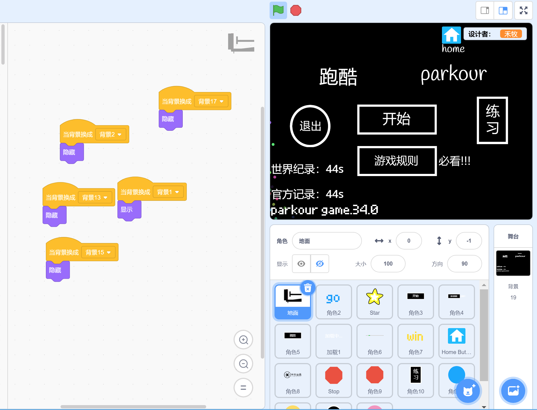Select the 角色3 sprite

(415, 302)
